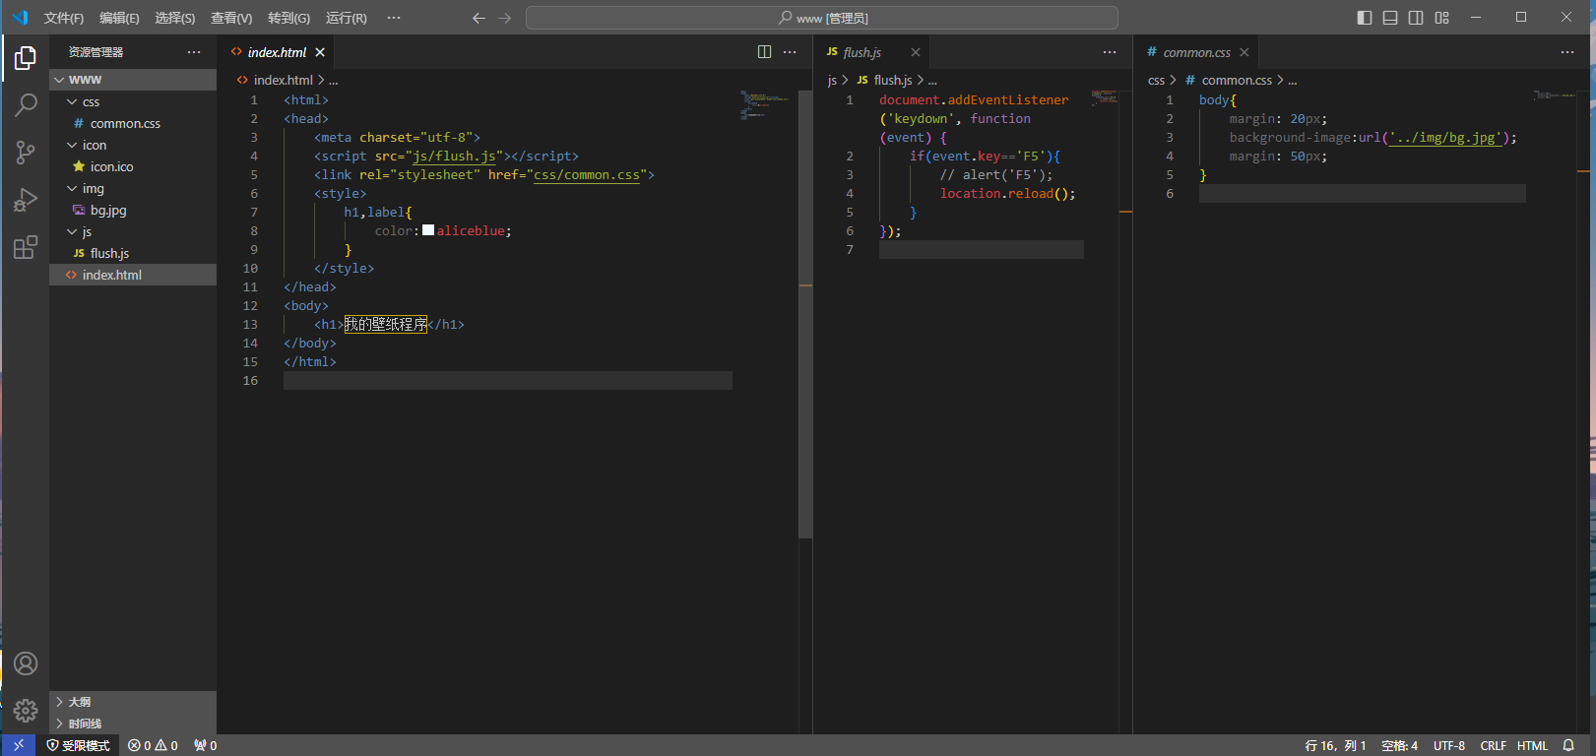This screenshot has width=1596, height=756.
Task: Expand the 时间线 timeline section
Action: (x=84, y=724)
